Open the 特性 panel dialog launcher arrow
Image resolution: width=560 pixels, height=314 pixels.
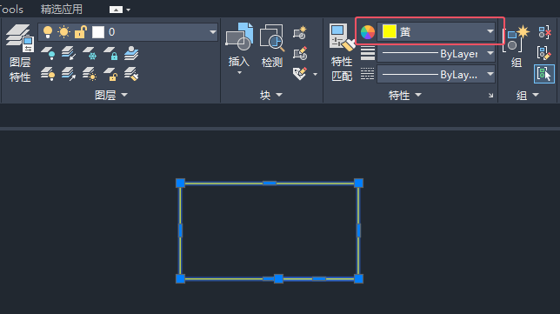click(491, 96)
